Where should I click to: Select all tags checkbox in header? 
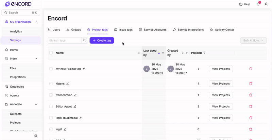[51, 53]
